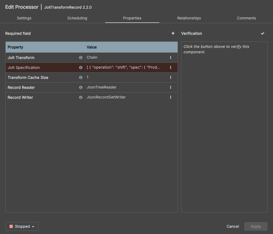Open the three-dot menu for Record Reader

(170, 87)
